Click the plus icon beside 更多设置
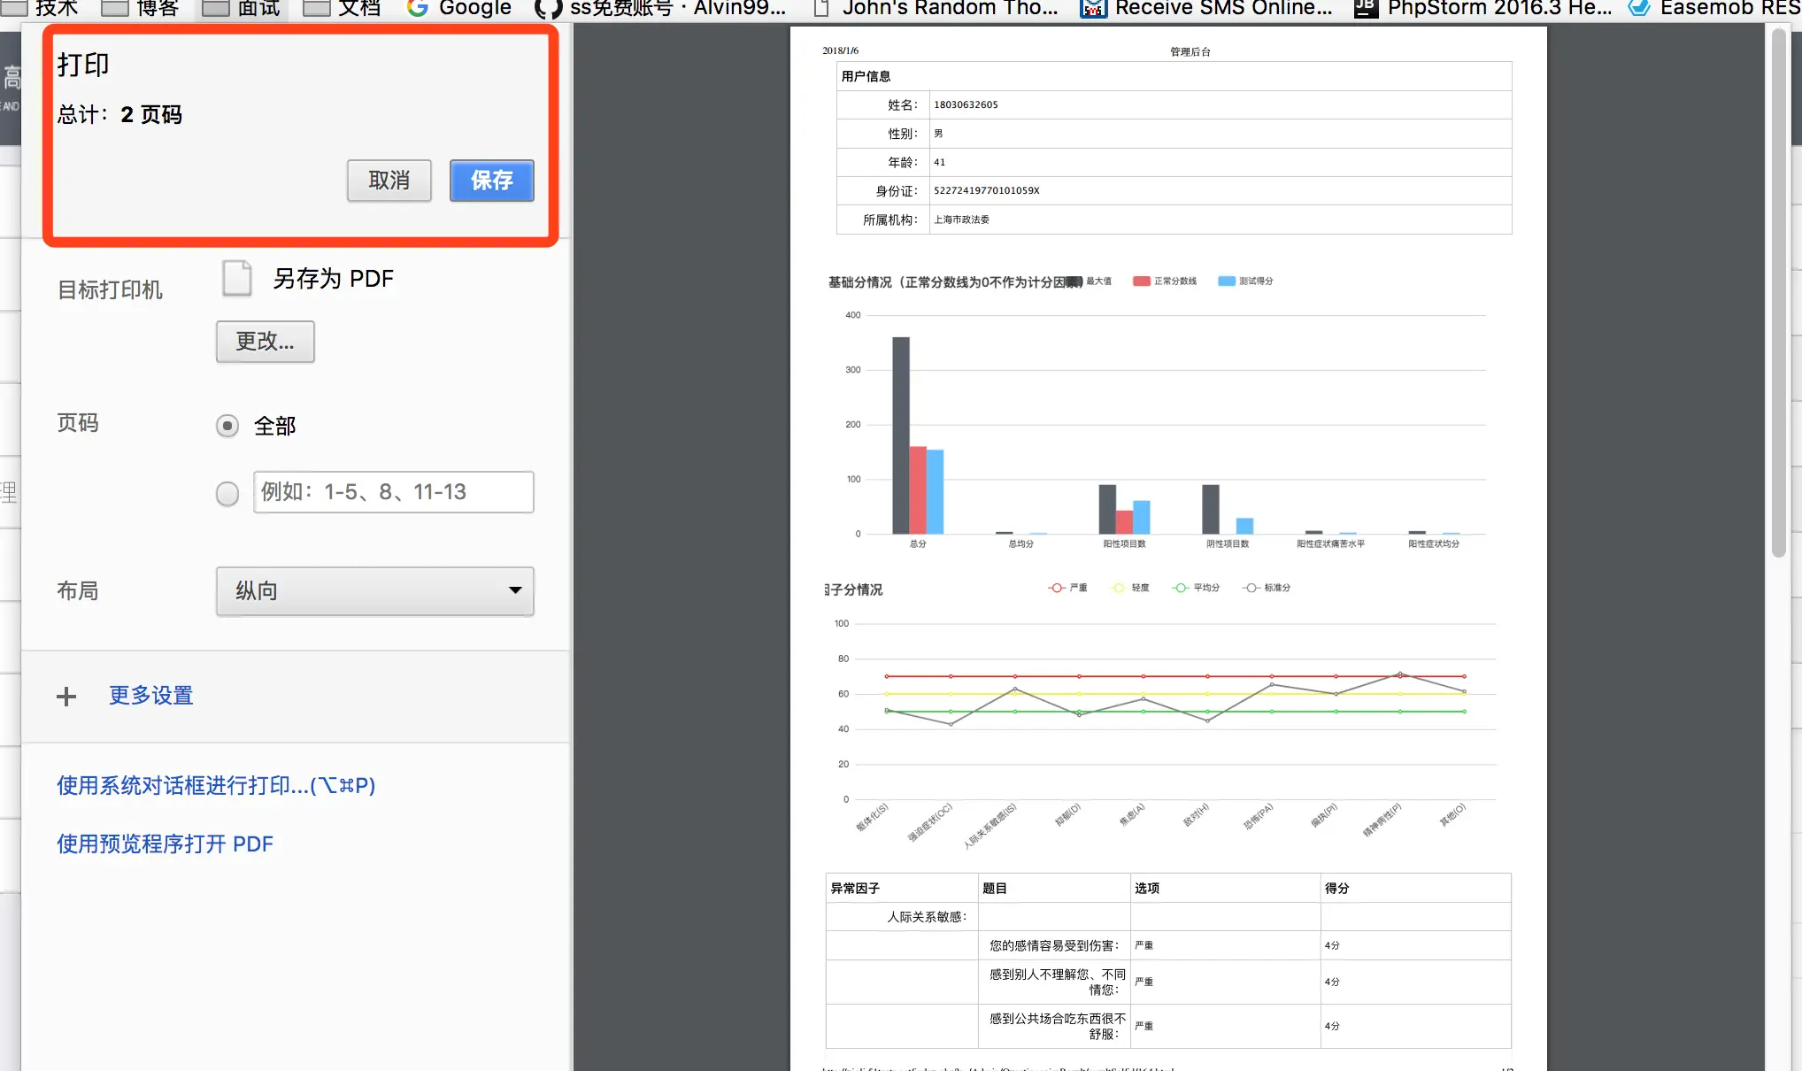1802x1071 pixels. pyautogui.click(x=66, y=697)
